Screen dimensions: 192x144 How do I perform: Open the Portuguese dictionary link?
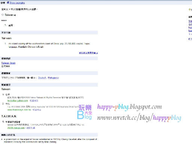[x=53, y=78]
